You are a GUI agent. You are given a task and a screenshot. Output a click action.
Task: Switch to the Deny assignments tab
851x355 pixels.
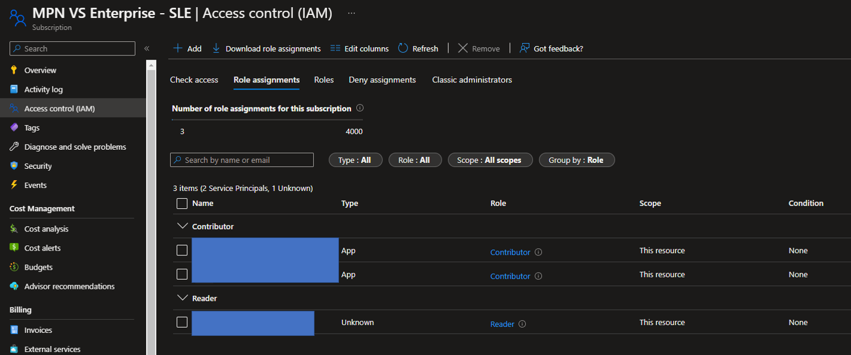[383, 80]
